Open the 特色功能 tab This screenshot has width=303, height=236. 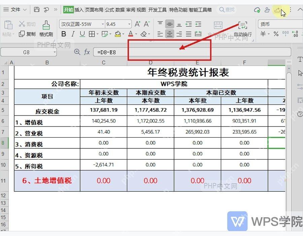pos(178,10)
